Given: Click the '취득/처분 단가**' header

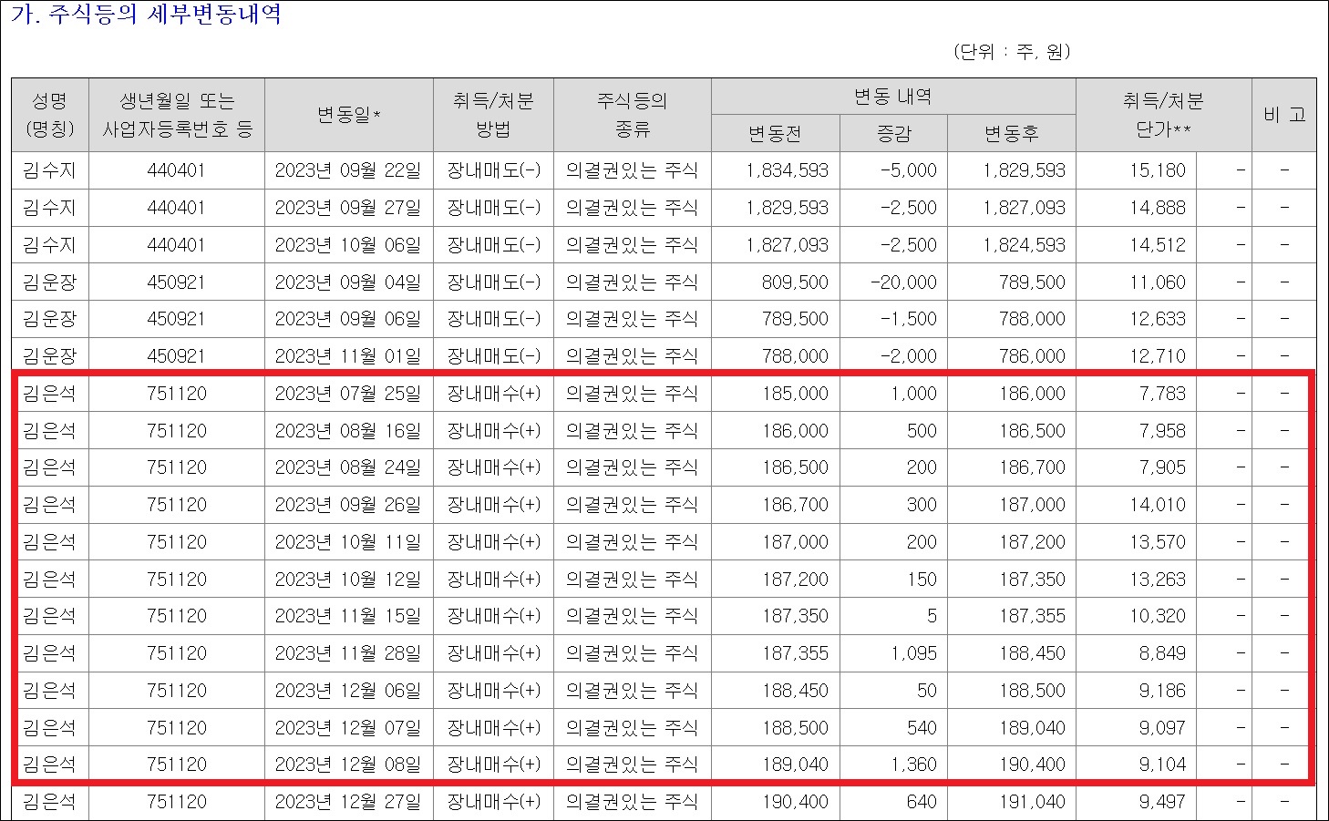Looking at the screenshot, I should tap(1163, 115).
